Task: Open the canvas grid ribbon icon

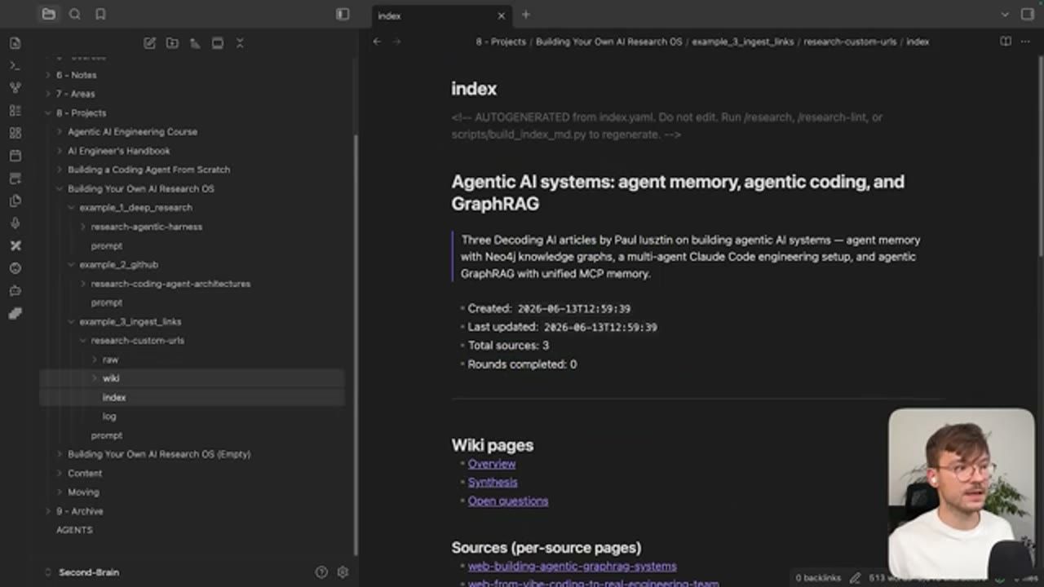Action: coord(15,133)
